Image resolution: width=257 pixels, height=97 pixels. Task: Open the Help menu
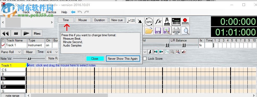click(64, 12)
